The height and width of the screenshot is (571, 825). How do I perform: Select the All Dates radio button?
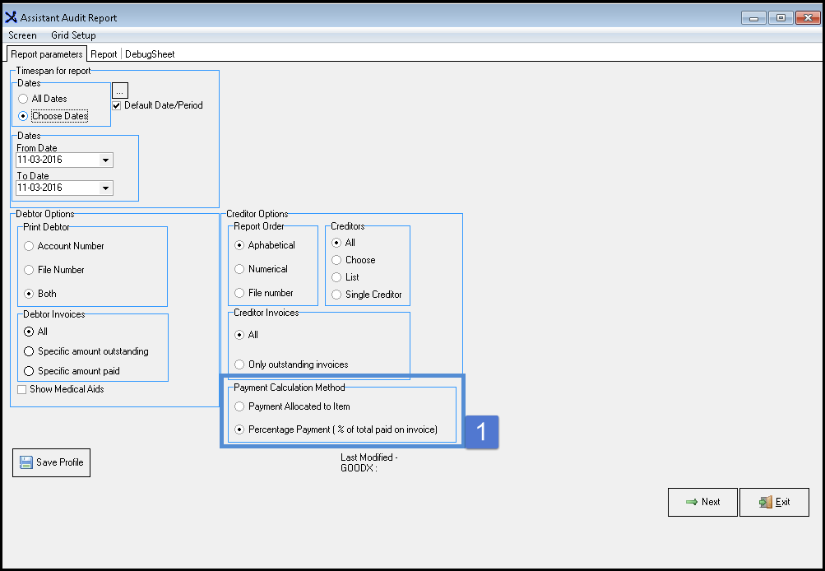pyautogui.click(x=23, y=99)
